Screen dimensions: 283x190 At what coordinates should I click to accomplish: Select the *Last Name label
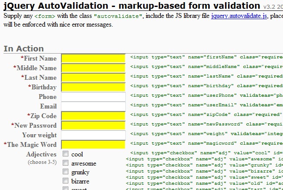click(x=39, y=78)
